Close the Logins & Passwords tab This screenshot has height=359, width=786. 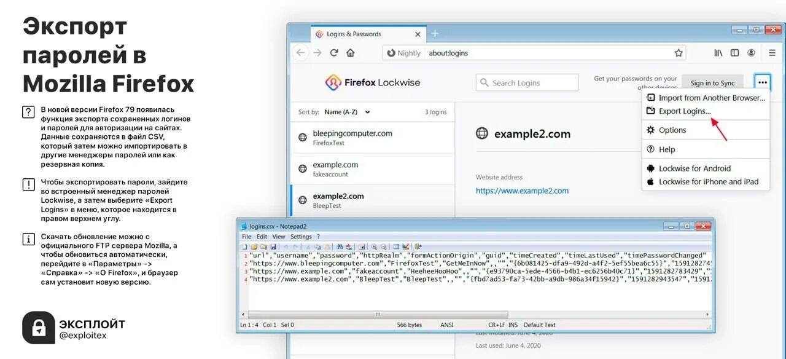(x=418, y=34)
